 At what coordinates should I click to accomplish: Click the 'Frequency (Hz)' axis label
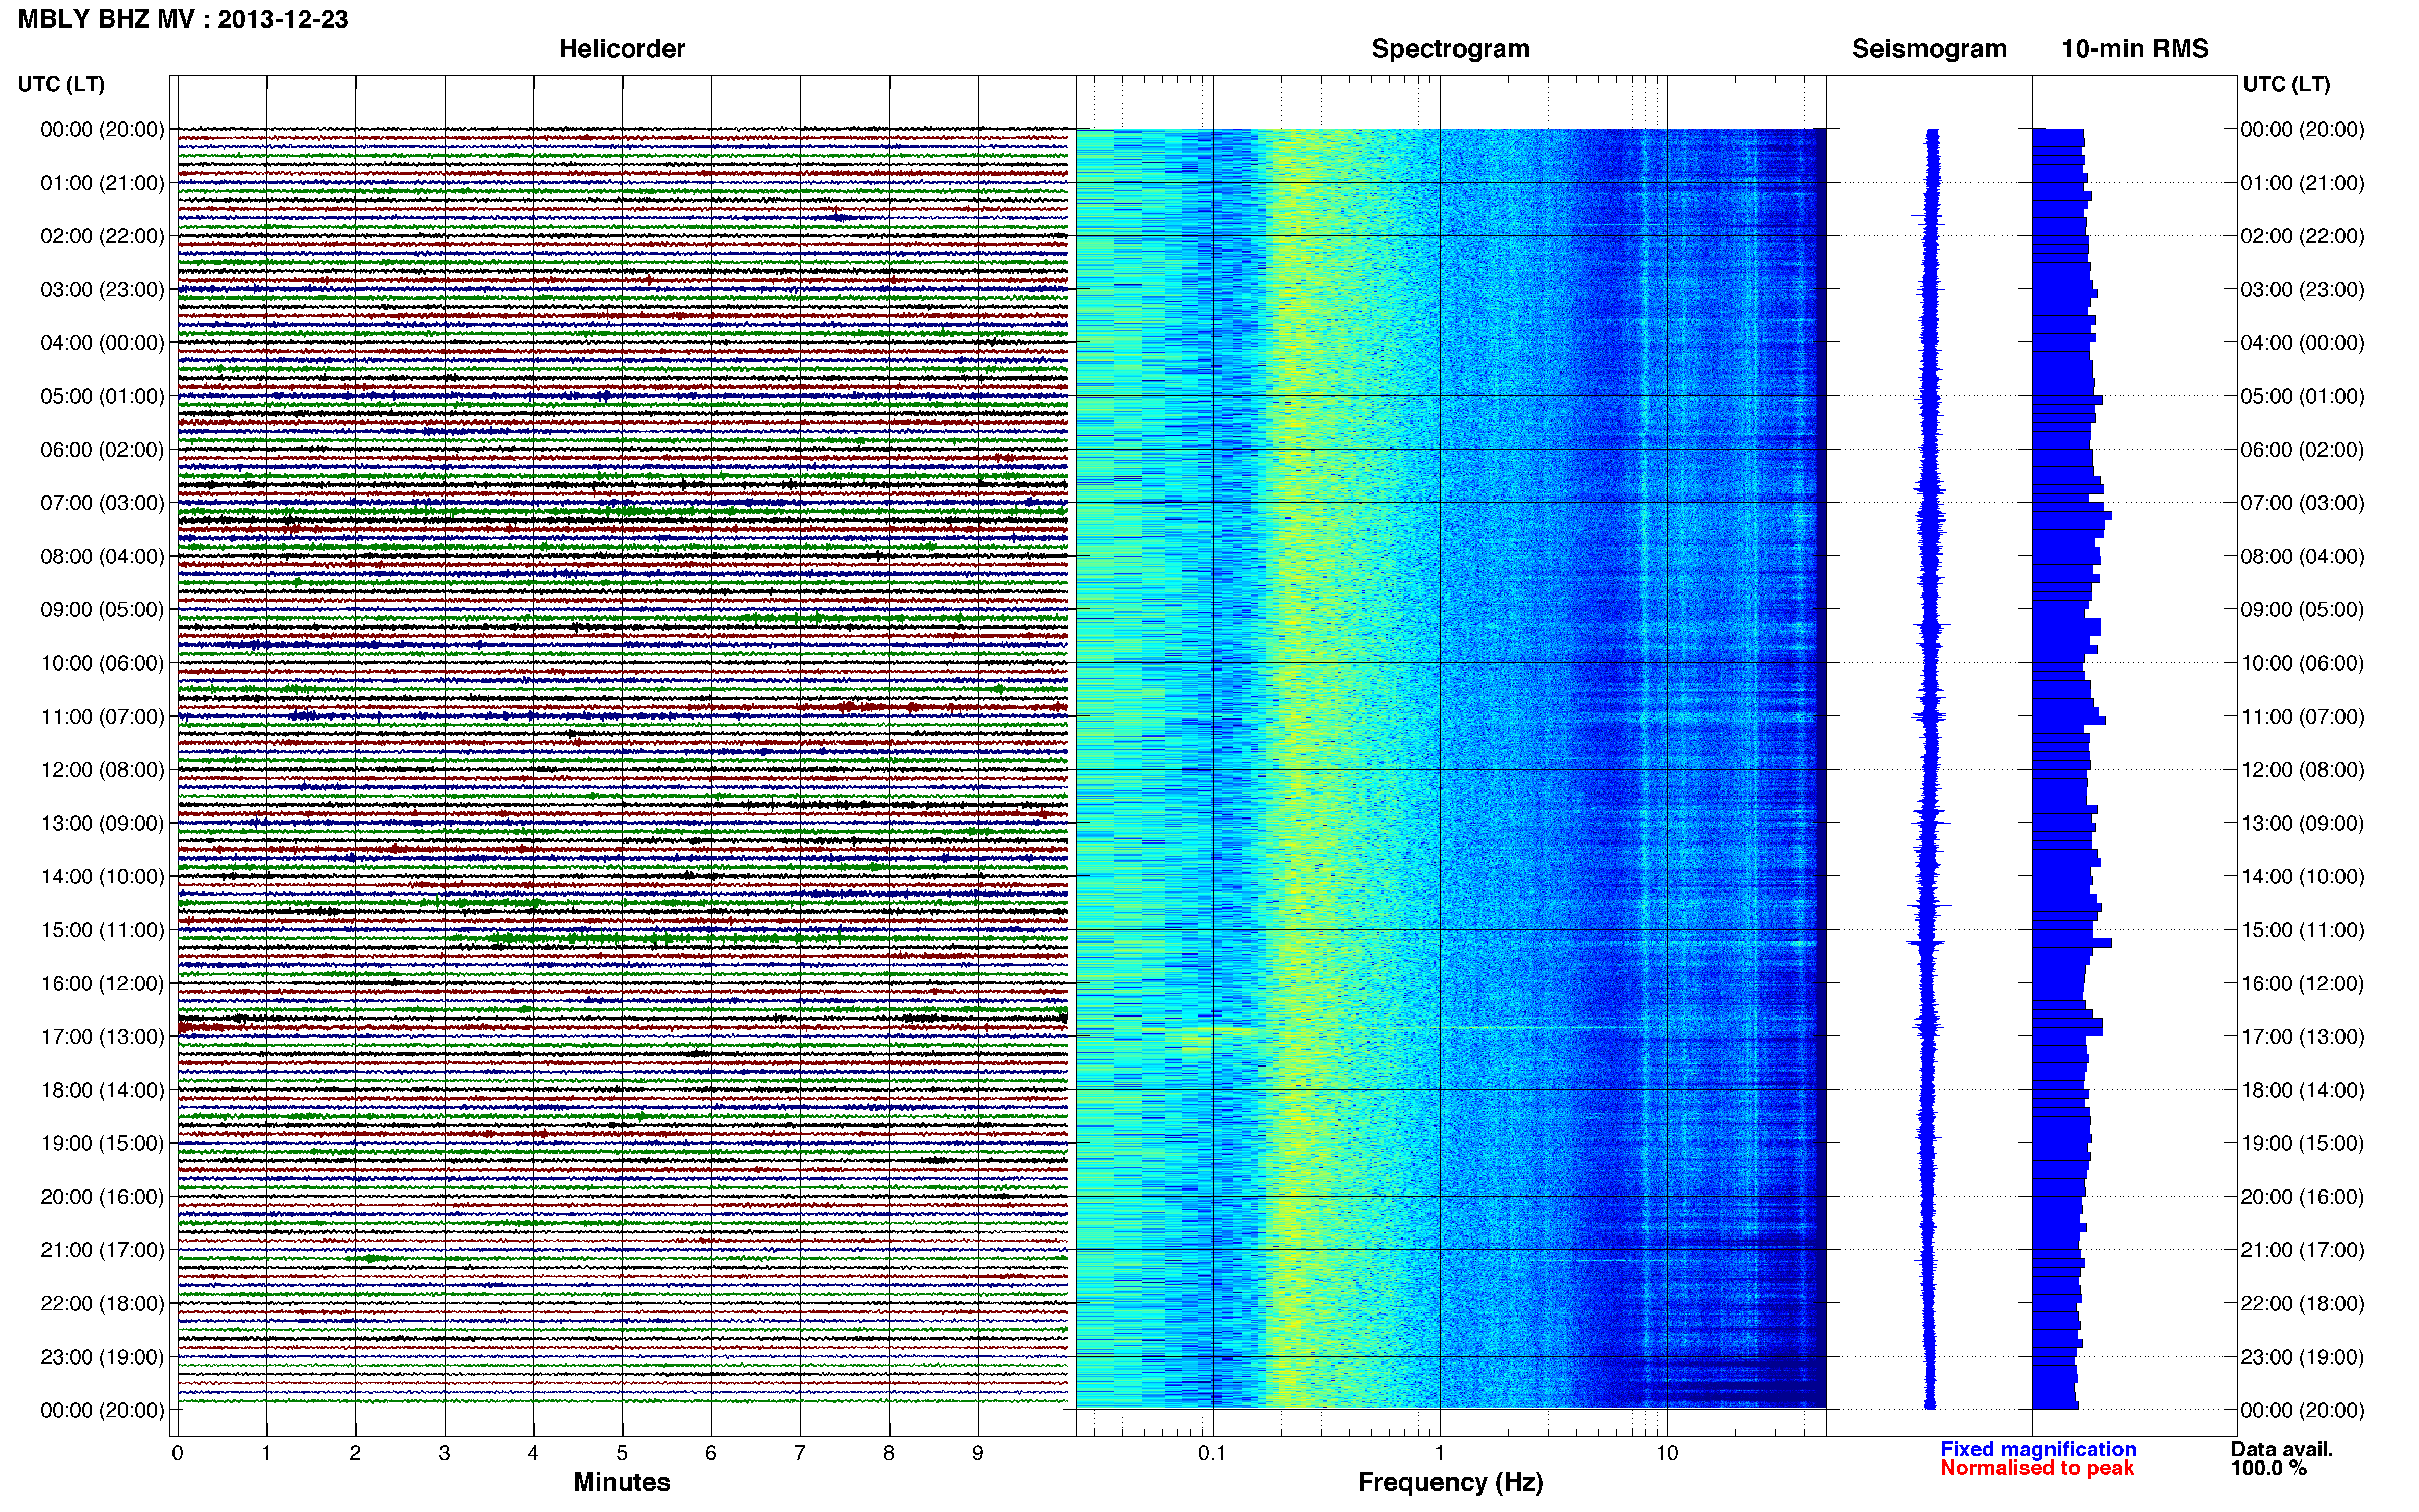coord(1450,1482)
